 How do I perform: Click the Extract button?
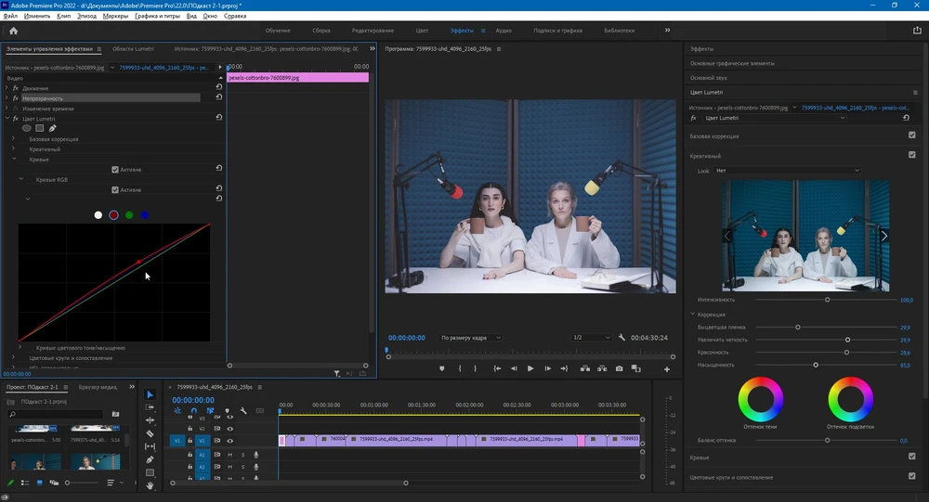[602, 368]
